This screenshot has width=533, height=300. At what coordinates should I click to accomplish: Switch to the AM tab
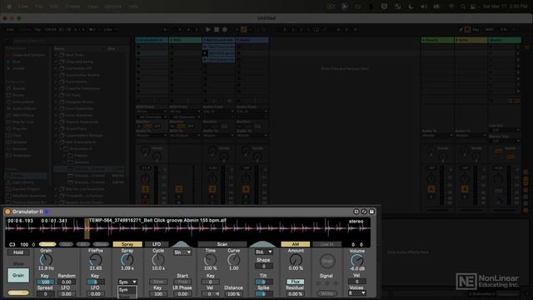tap(296, 244)
